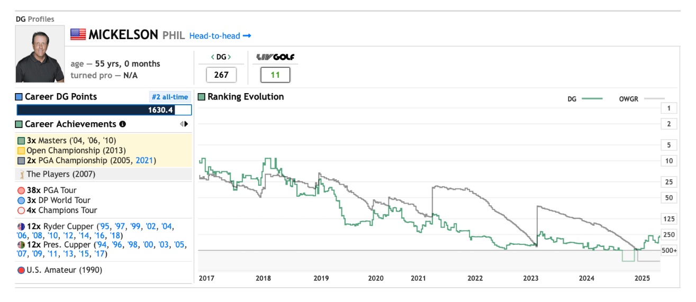
Task: Click the 2017 label on the chart axis
Action: coord(207,278)
